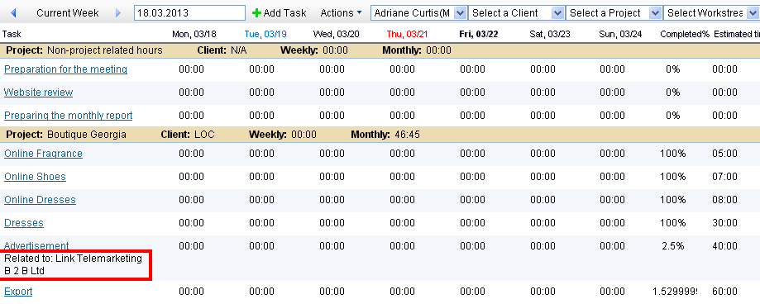Click the Export completed percentage value
760x304 pixels.
pos(675,292)
